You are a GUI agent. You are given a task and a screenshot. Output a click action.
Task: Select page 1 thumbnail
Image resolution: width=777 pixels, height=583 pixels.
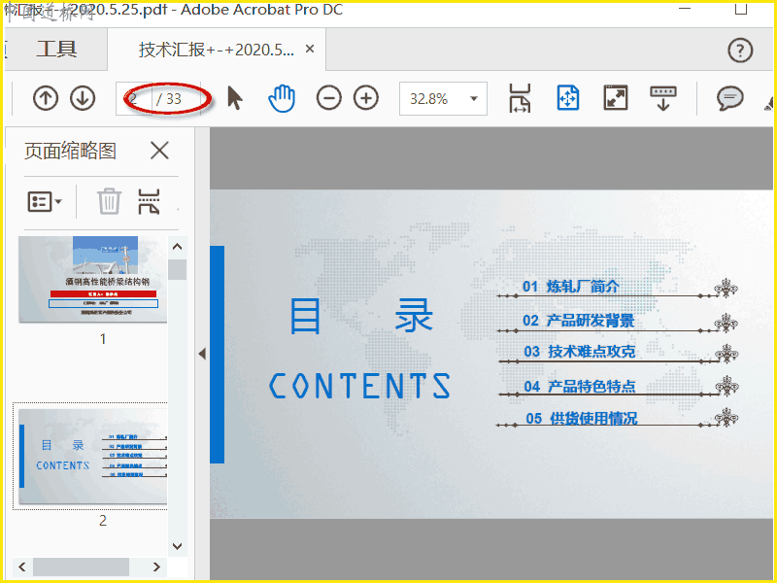(x=92, y=279)
